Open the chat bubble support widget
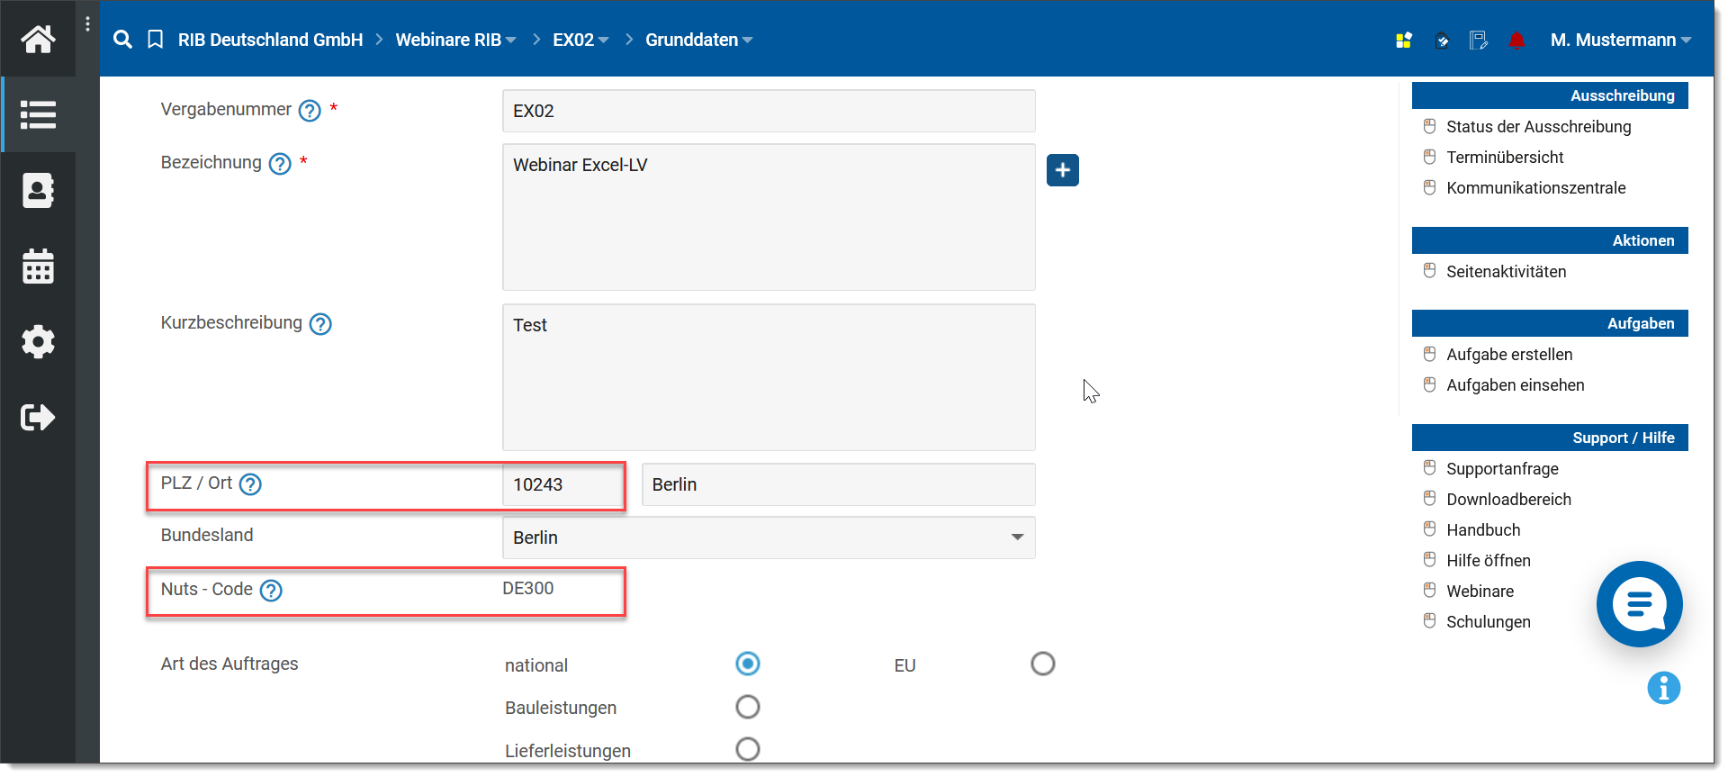1728x777 pixels. tap(1638, 604)
